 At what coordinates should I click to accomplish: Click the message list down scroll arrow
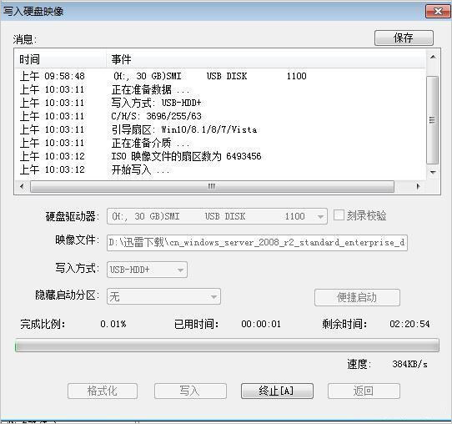click(433, 172)
